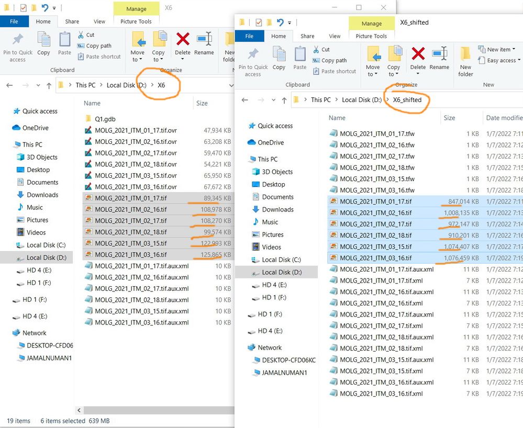This screenshot has height=428, width=523.
Task: Click Pin to Quick access in X6 window
Action: coord(18,48)
